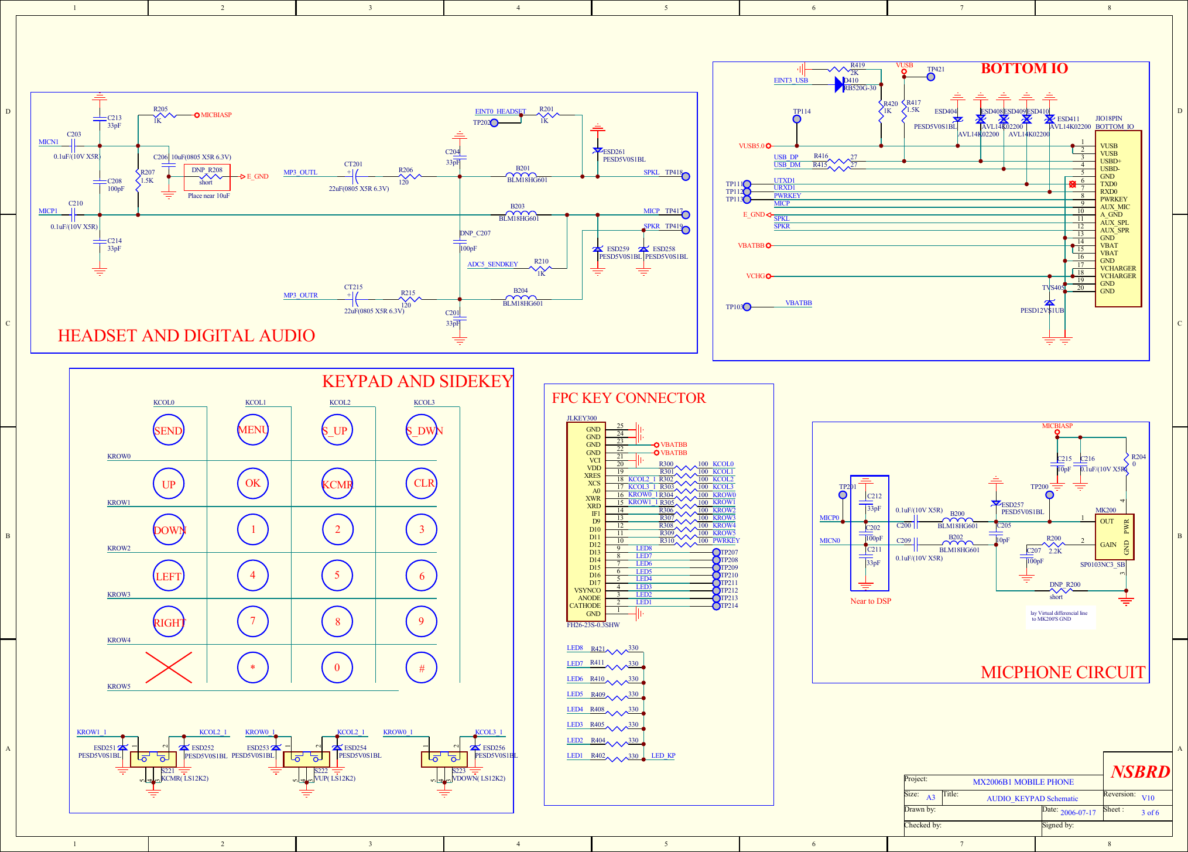The height and width of the screenshot is (852, 1188).
Task: Switch to the HEADSET AND DIGITAL AUDIO section
Action: click(x=186, y=336)
